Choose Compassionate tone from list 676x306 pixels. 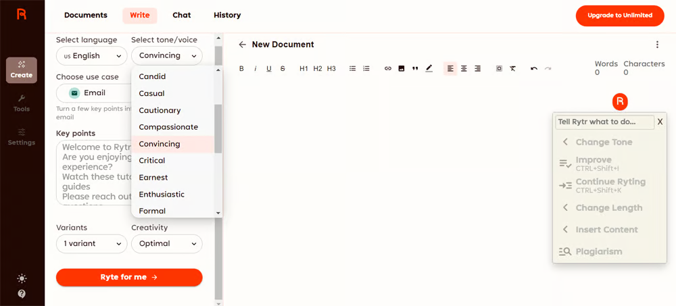point(173,127)
